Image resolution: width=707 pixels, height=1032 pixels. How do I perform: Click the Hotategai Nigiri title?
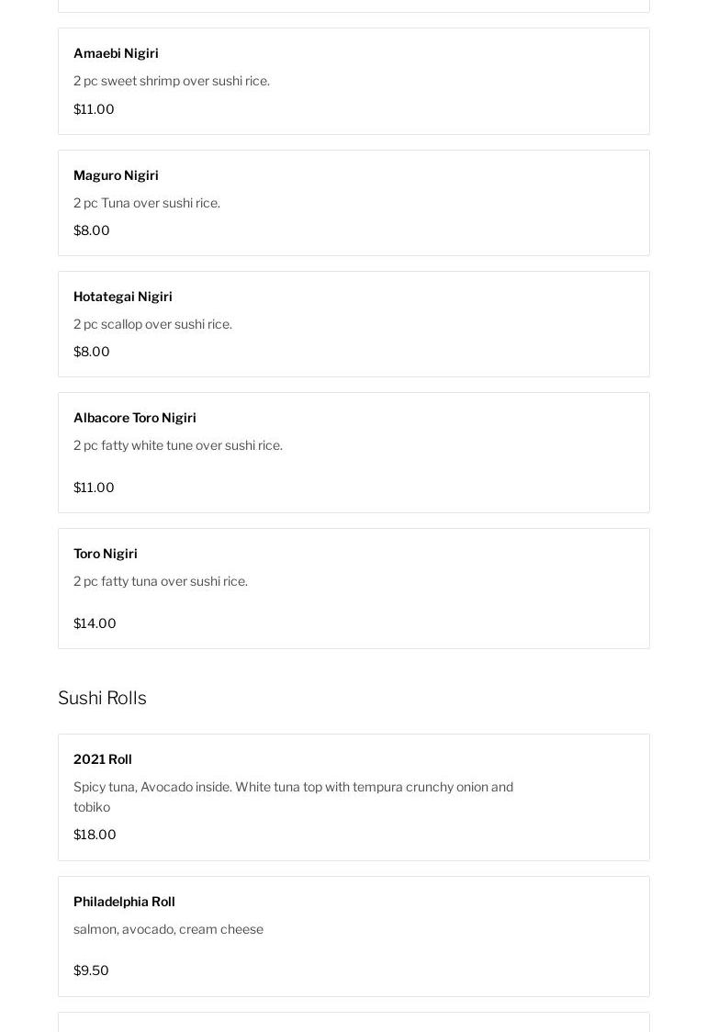pyautogui.click(x=123, y=297)
